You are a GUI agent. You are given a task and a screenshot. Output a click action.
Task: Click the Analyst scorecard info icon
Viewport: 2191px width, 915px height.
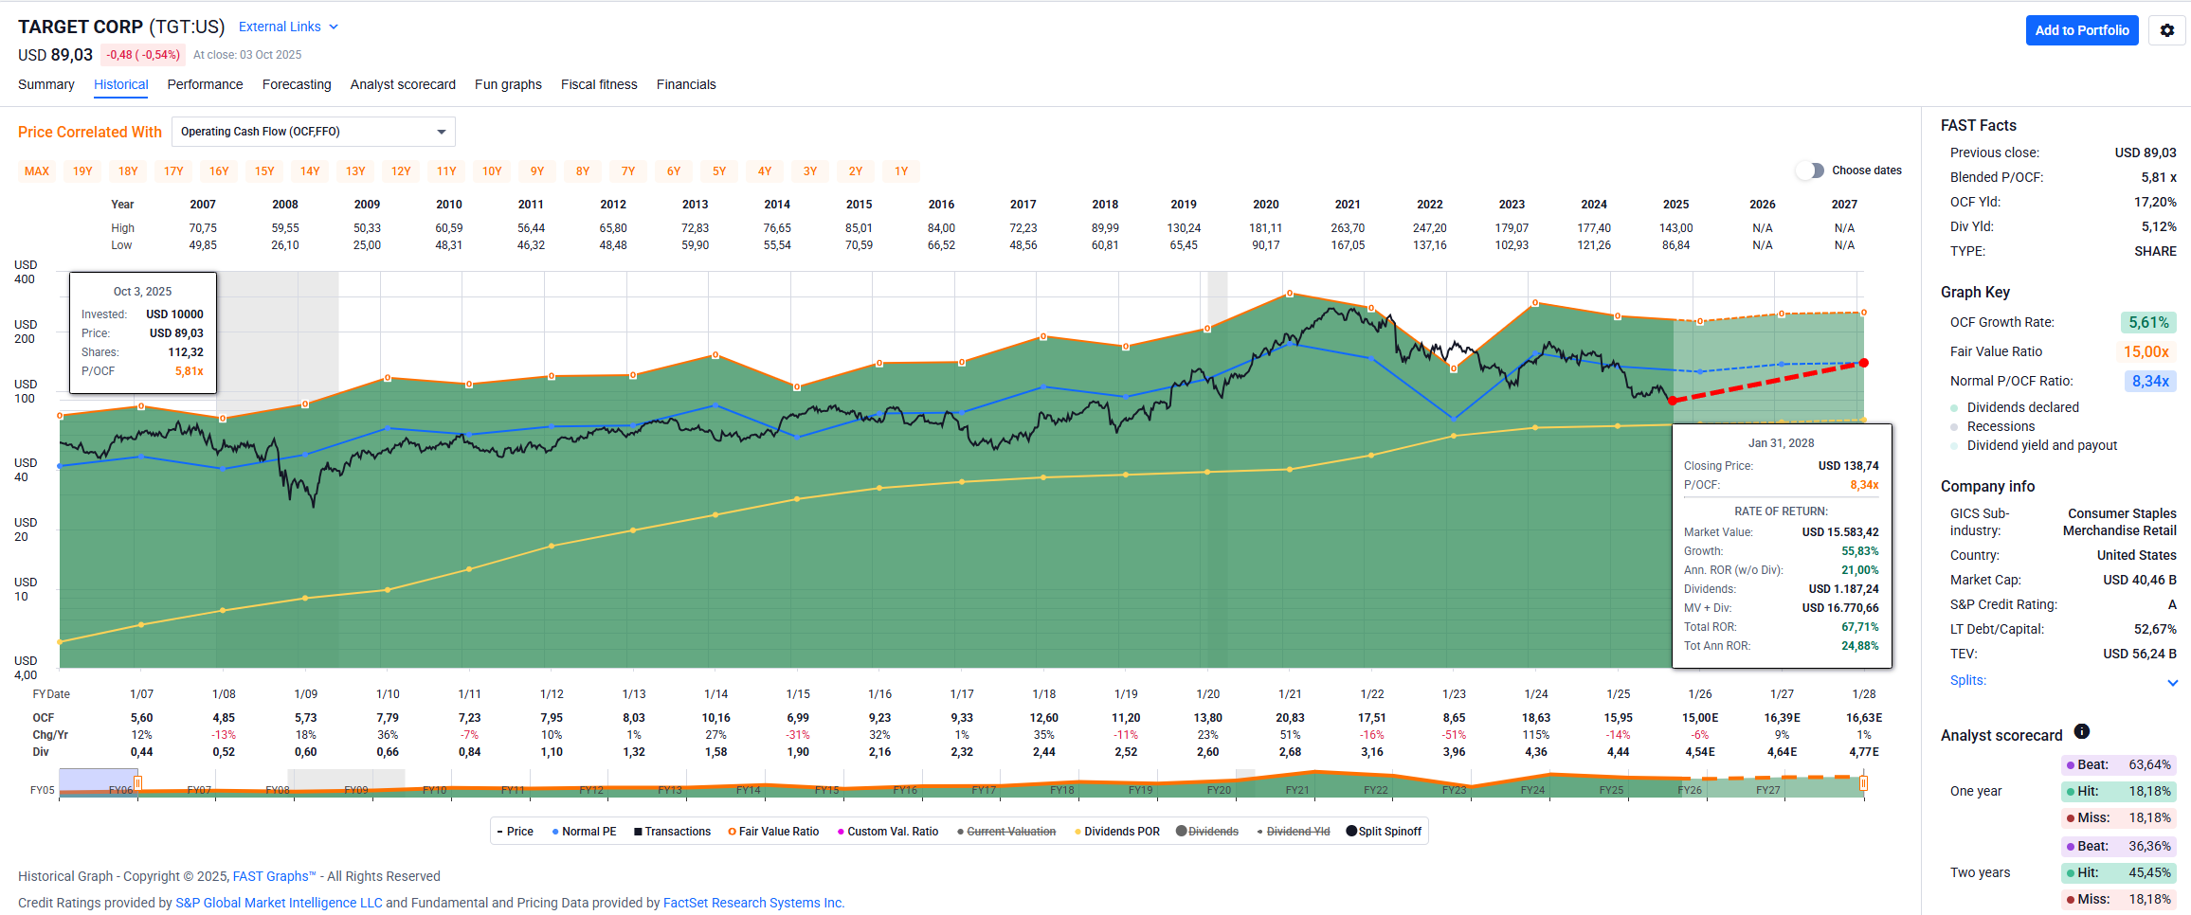2081,731
